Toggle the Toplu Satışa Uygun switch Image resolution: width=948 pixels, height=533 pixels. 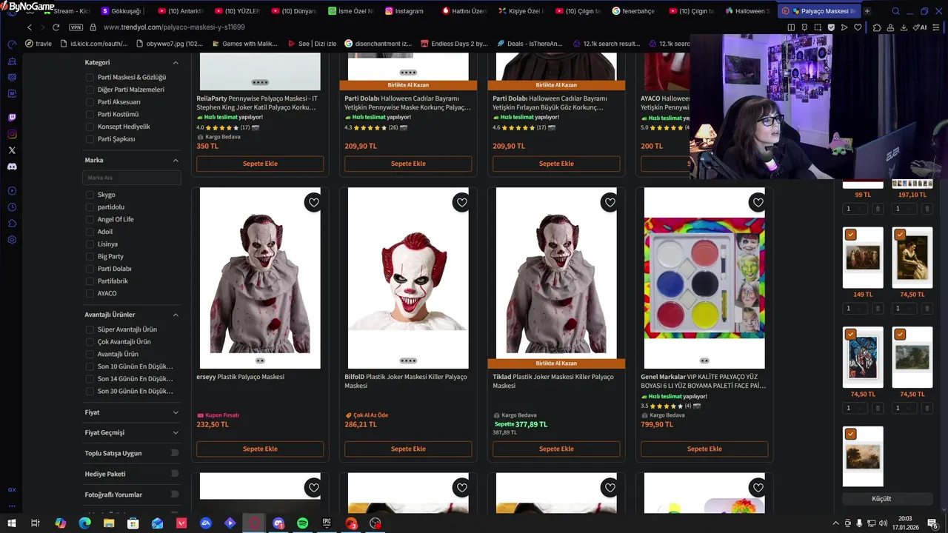click(x=175, y=452)
